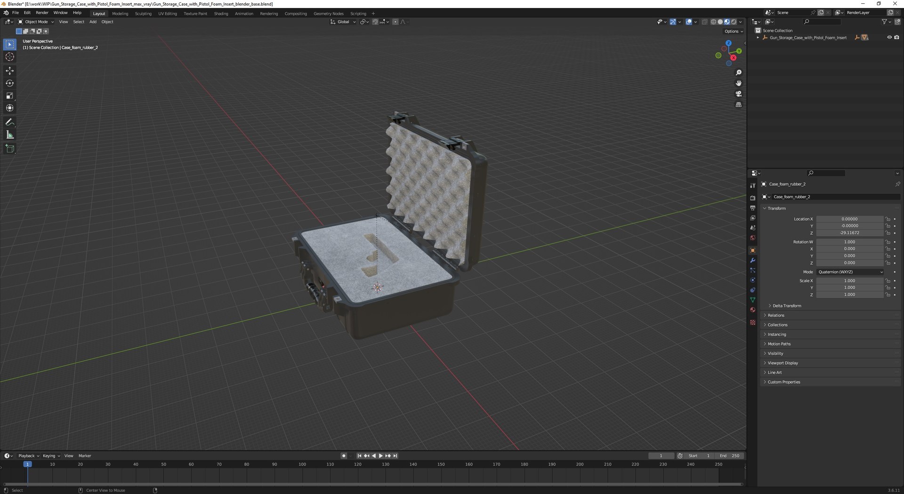
Task: Select the Add Cube tool
Action: pos(10,149)
